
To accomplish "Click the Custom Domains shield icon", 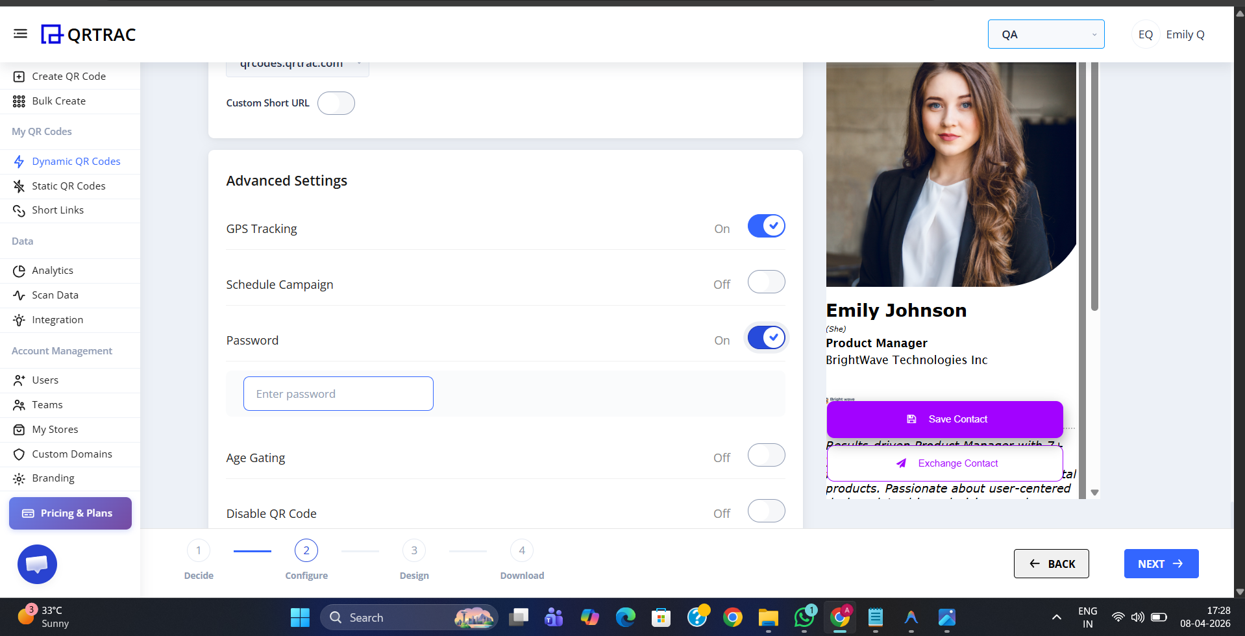I will (19, 454).
